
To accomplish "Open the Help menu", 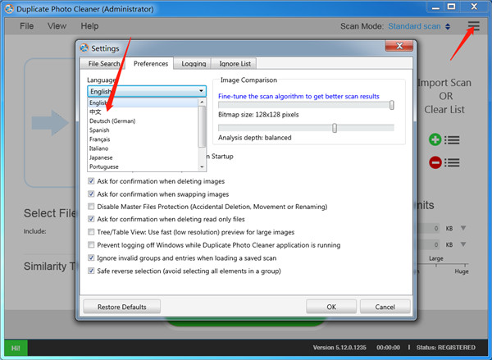I will point(89,26).
